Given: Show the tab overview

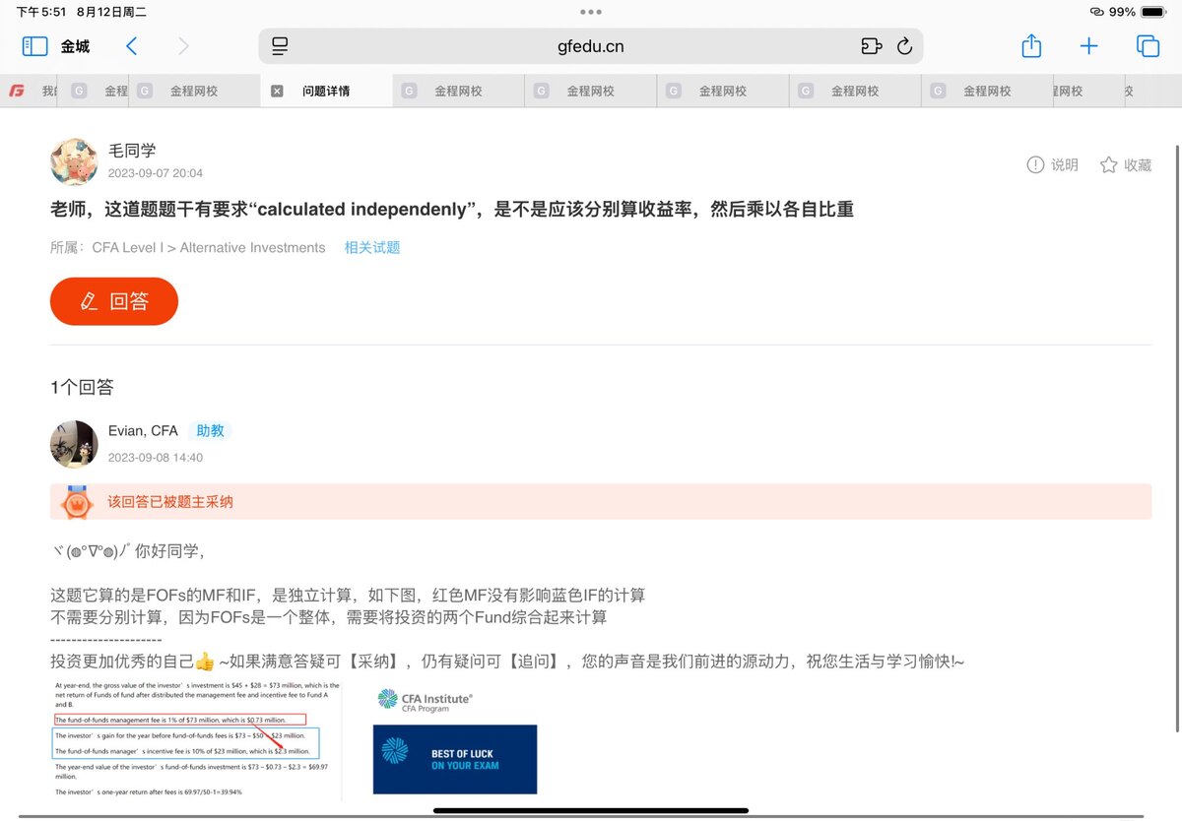Looking at the screenshot, I should pos(1148,46).
